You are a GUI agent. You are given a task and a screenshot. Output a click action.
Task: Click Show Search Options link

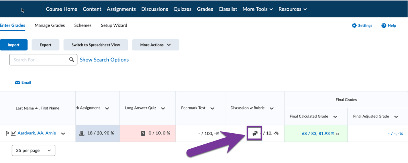(104, 59)
